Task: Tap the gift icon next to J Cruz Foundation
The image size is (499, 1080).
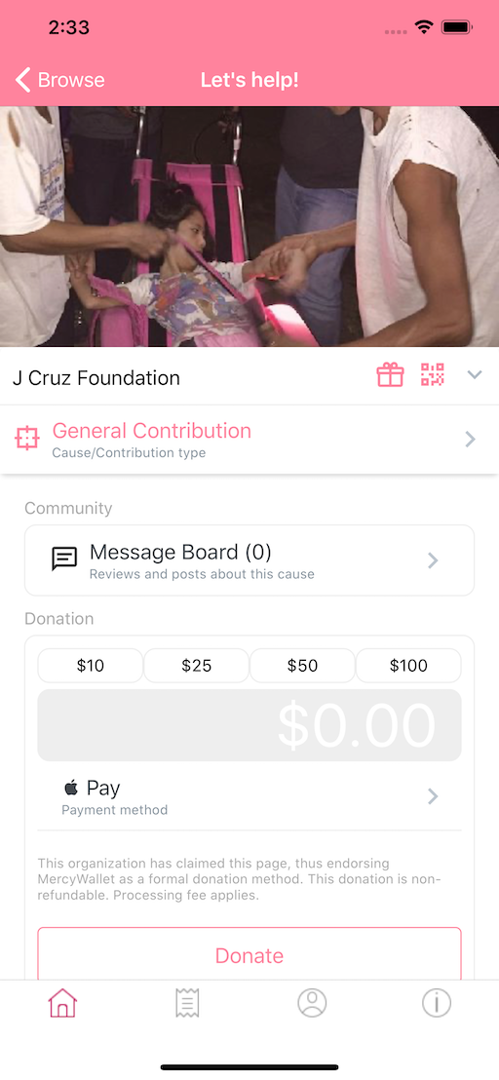Action: point(390,375)
